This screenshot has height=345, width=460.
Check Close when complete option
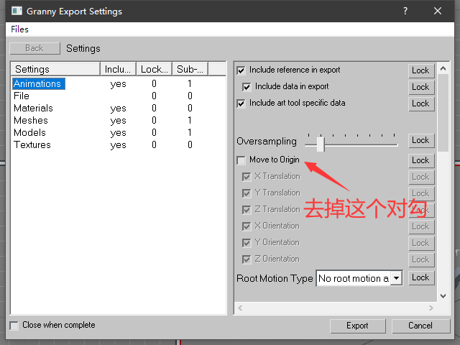click(x=14, y=326)
